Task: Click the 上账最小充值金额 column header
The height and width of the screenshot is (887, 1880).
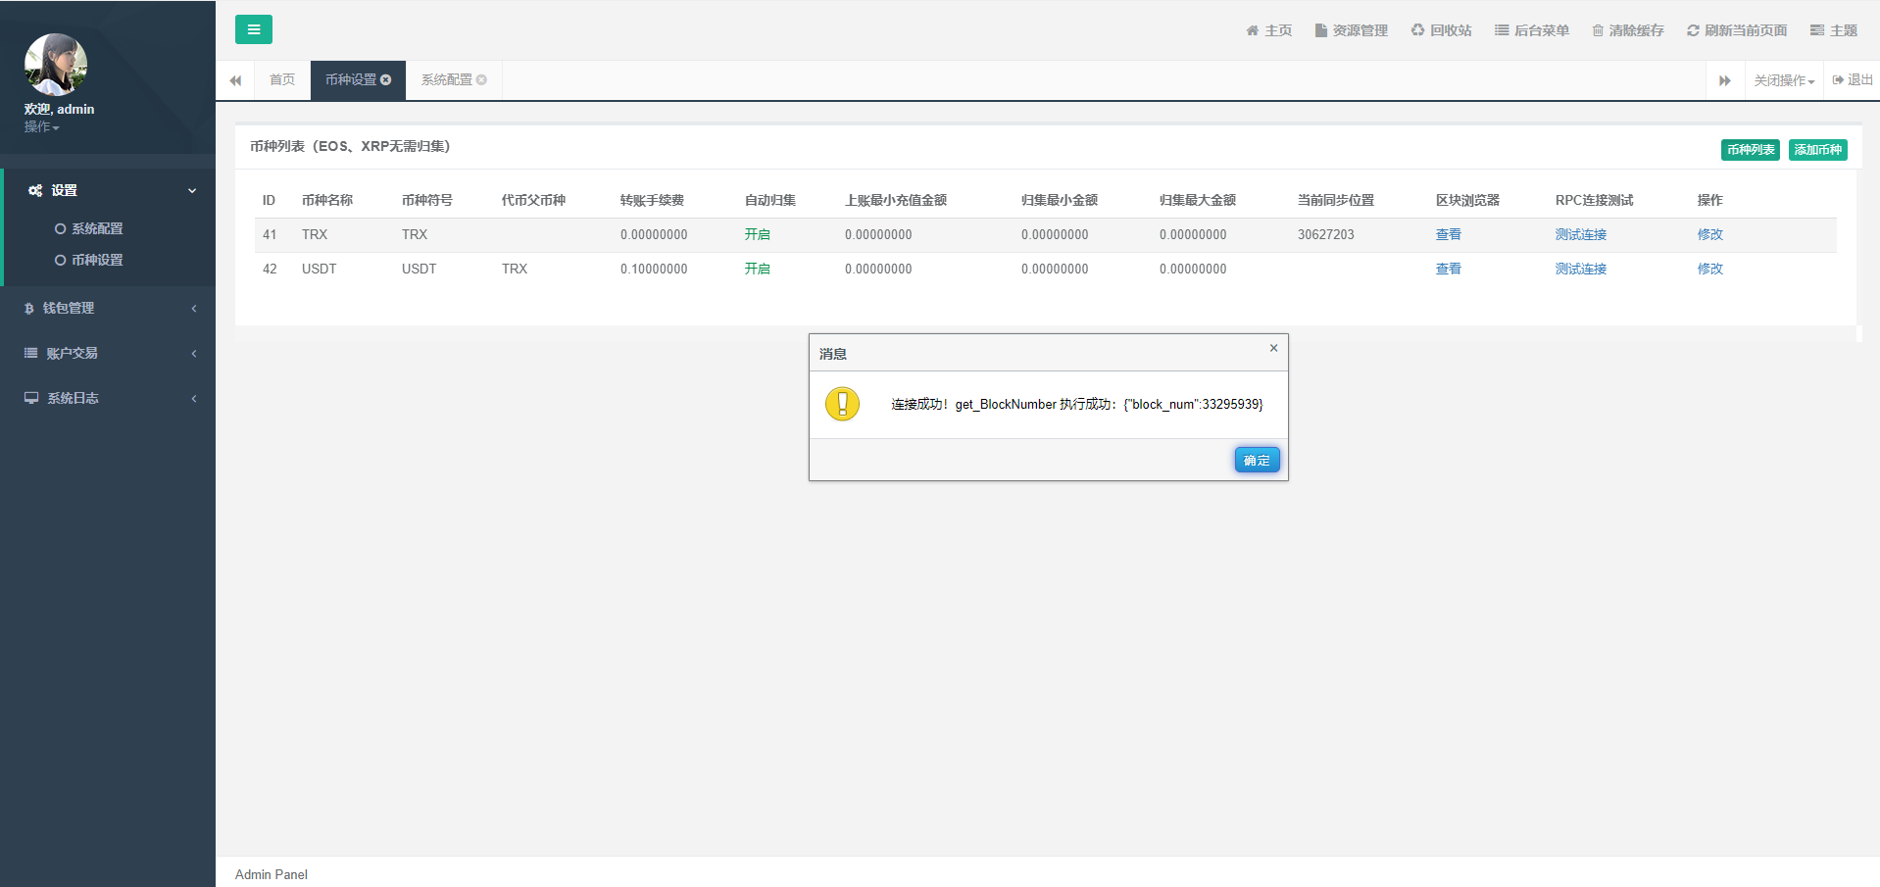Action: [896, 200]
